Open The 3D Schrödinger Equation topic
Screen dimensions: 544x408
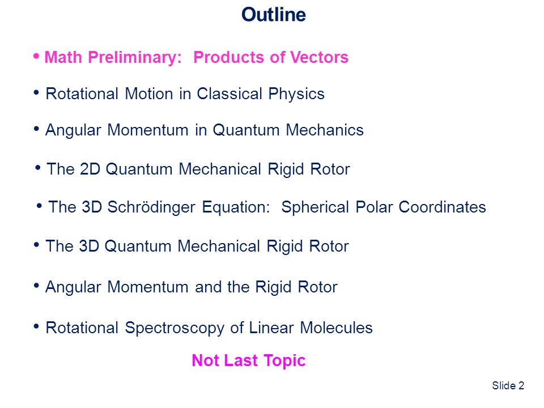click(267, 207)
